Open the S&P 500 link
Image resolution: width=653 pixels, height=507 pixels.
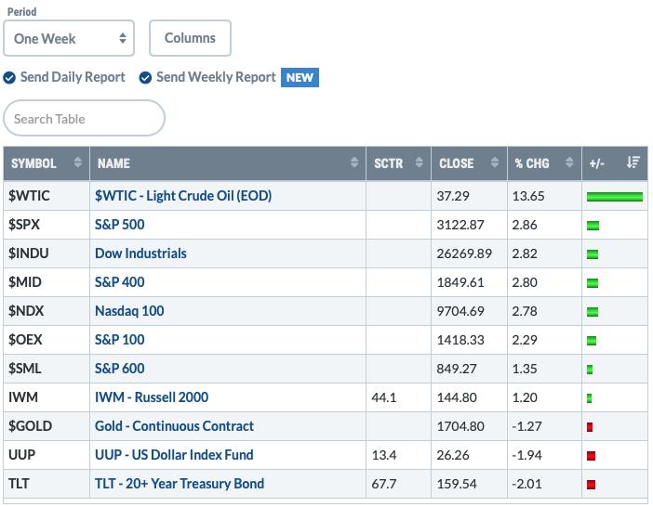[x=119, y=225]
